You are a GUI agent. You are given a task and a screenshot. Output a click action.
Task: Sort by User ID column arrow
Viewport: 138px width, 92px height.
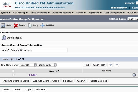pos(59,71)
